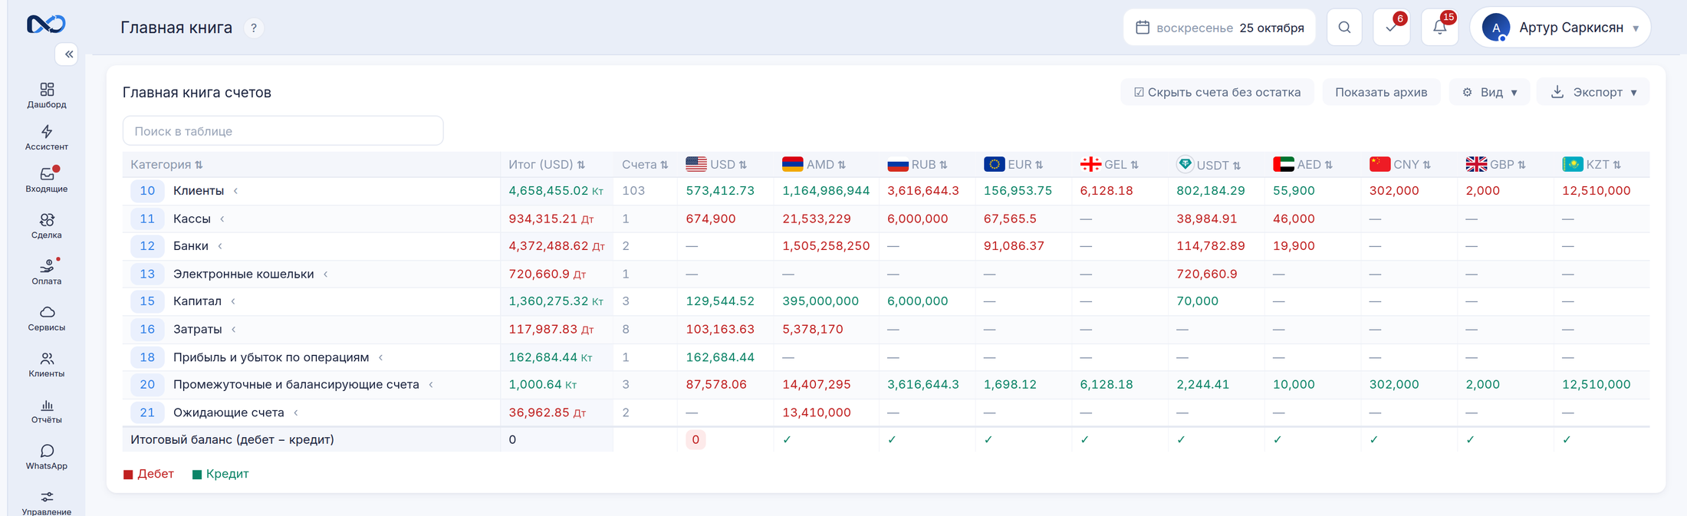Open the date picker showing 25 октября
This screenshot has width=1687, height=516.
1219,28
